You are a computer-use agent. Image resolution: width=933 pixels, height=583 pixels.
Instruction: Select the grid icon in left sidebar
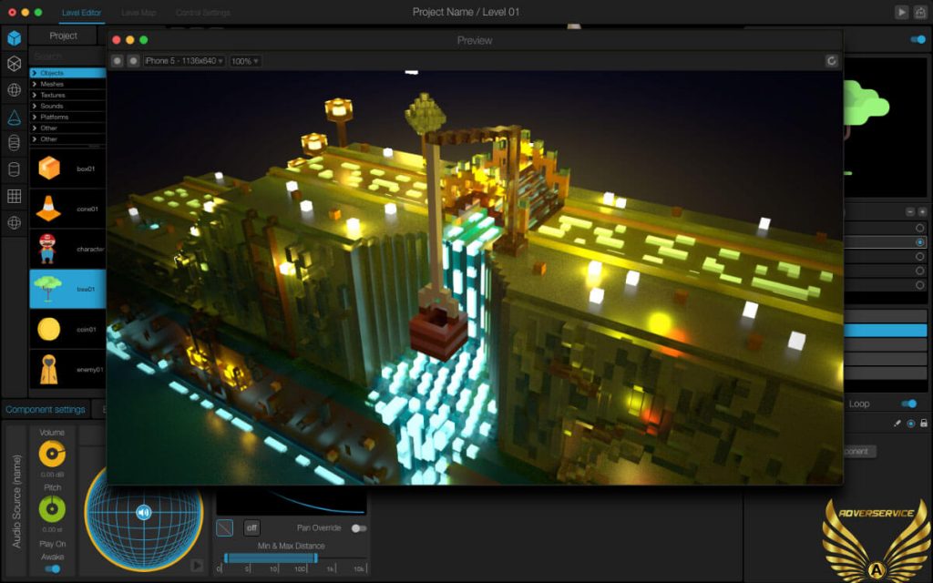pos(15,196)
